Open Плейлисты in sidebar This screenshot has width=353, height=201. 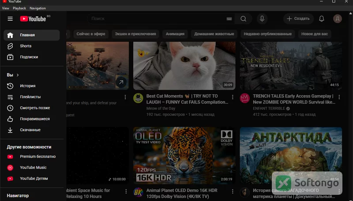click(31, 97)
